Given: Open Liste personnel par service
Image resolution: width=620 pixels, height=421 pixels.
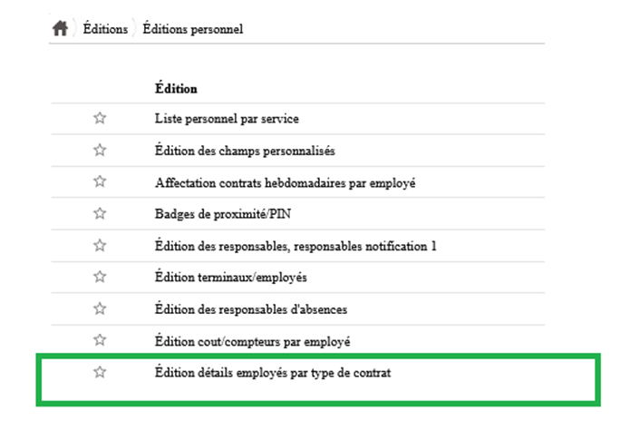Looking at the screenshot, I should tap(227, 119).
